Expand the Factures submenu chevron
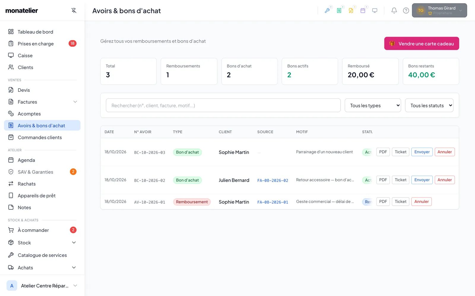 point(75,102)
